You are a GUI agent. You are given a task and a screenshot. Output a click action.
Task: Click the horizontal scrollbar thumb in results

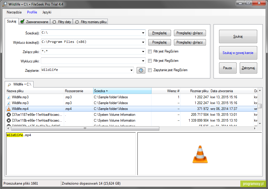pos(85,128)
